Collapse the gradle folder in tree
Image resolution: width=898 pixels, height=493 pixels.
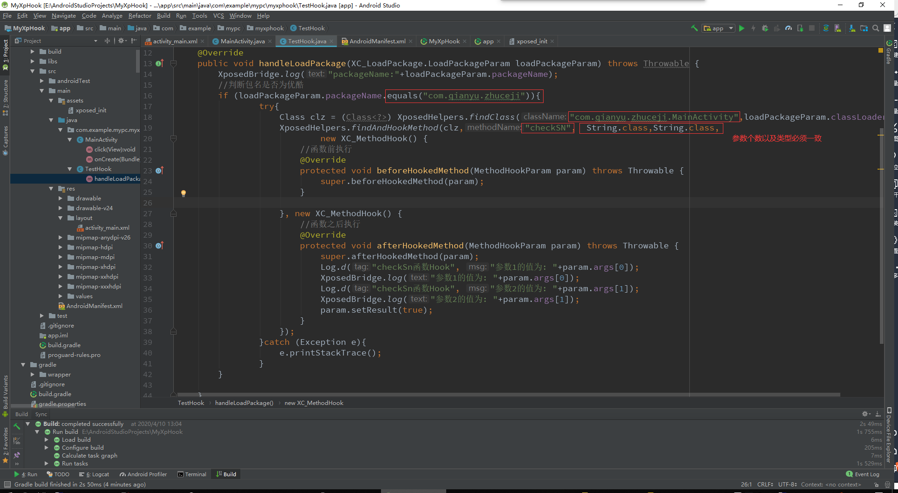click(x=23, y=365)
